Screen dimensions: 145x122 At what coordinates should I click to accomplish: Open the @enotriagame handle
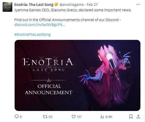click(x=72, y=5)
